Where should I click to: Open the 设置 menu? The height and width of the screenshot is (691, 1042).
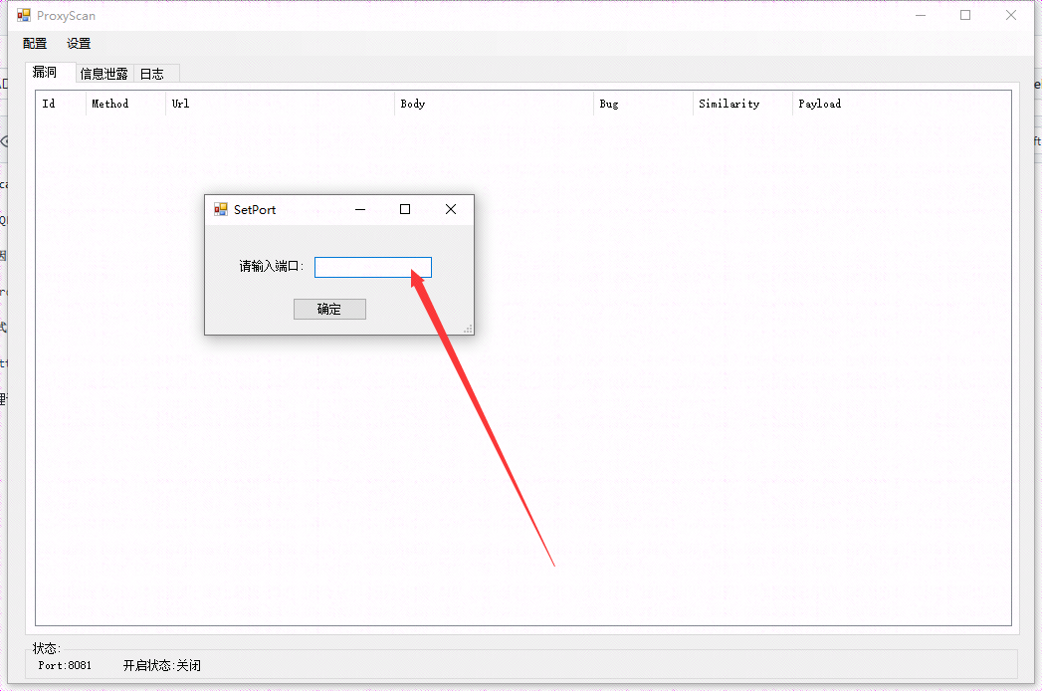[x=79, y=44]
